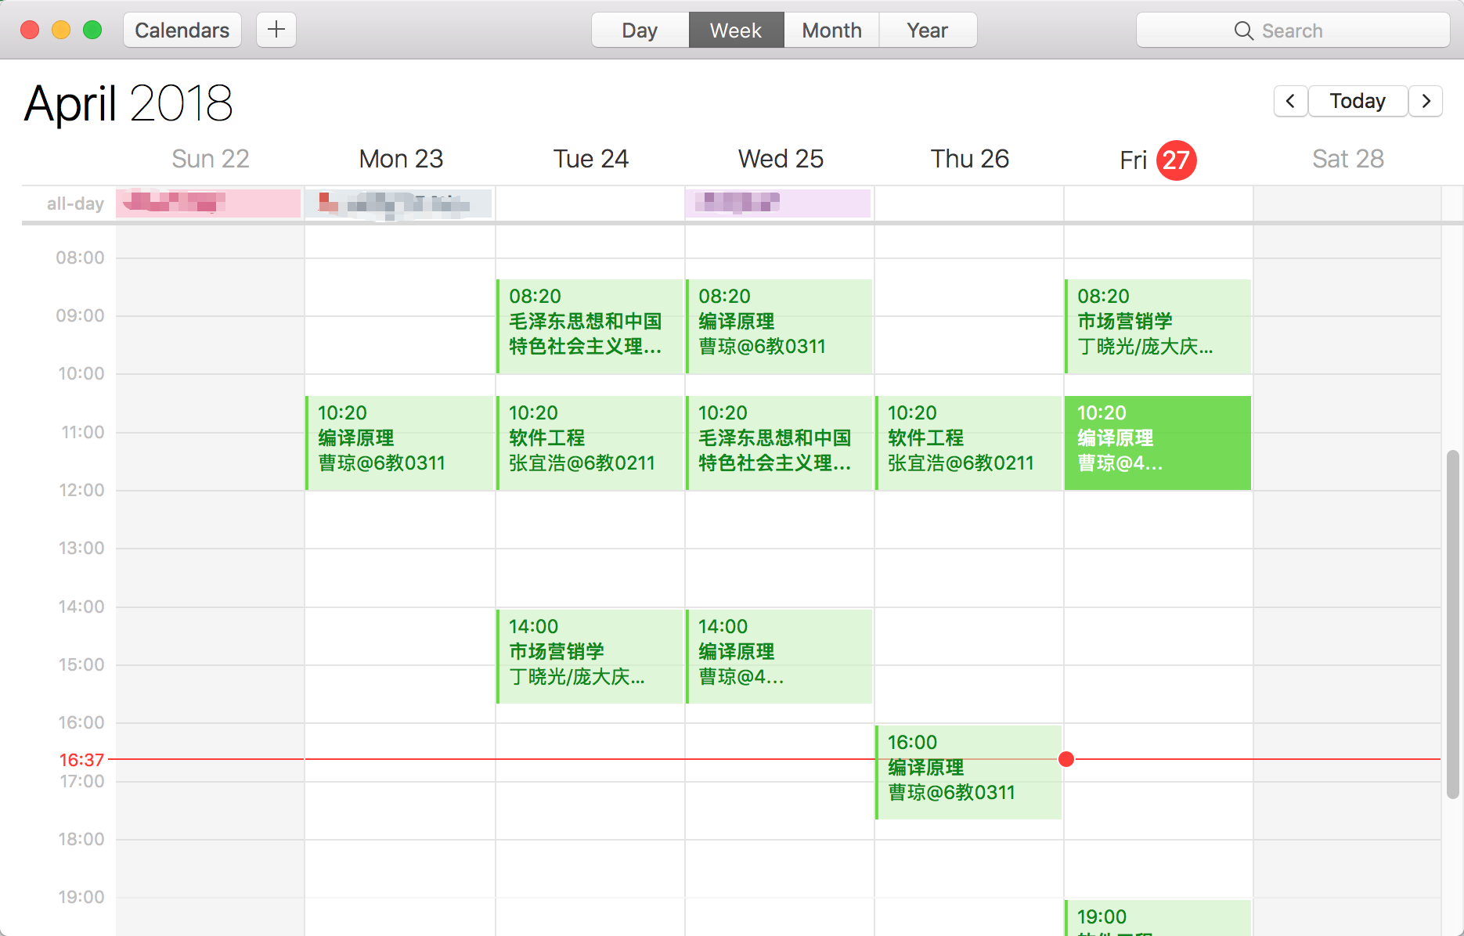Click the red 27 date badge
This screenshot has height=936, width=1464.
(x=1176, y=160)
